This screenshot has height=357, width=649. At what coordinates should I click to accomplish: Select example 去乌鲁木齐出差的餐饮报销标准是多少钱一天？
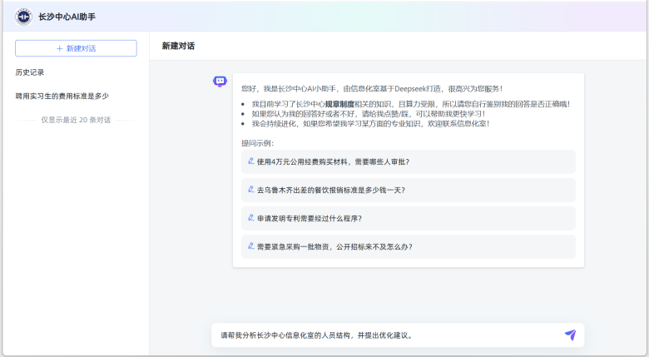tap(408, 190)
